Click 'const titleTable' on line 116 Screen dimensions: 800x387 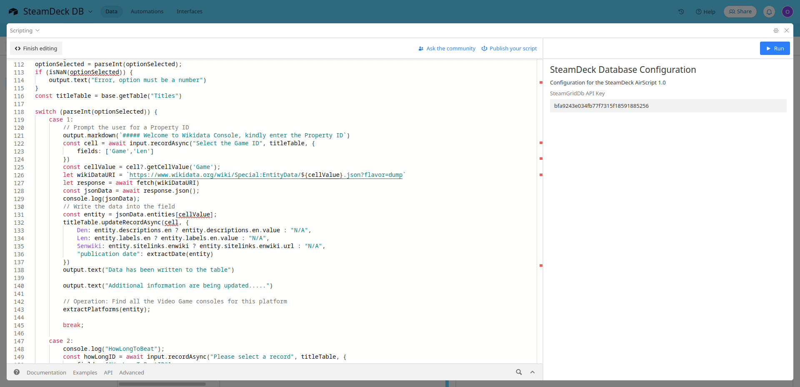click(x=63, y=96)
